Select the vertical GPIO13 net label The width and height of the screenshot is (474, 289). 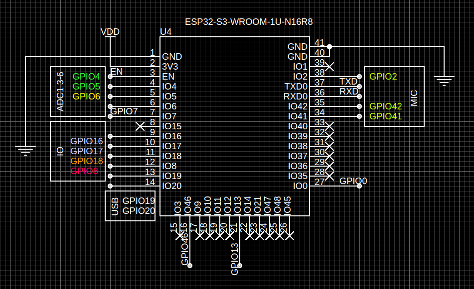pos(235,259)
